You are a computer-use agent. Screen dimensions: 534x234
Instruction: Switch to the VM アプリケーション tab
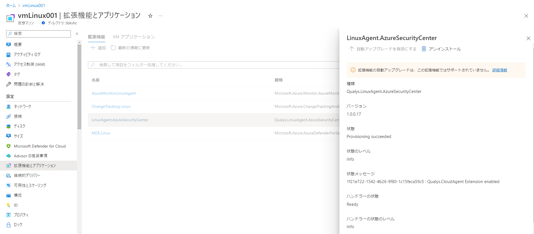coord(134,37)
